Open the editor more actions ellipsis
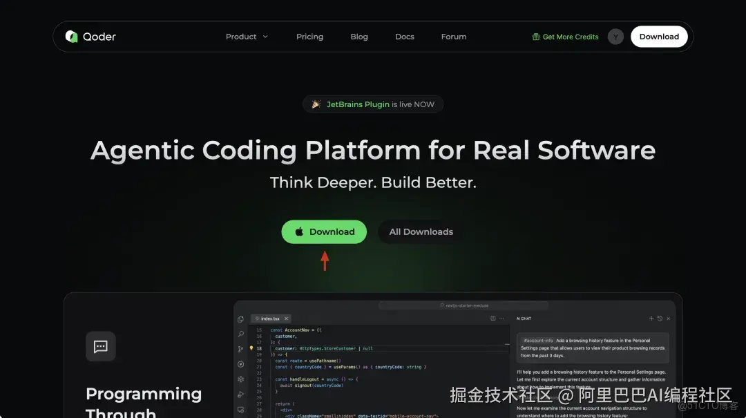 click(x=501, y=319)
